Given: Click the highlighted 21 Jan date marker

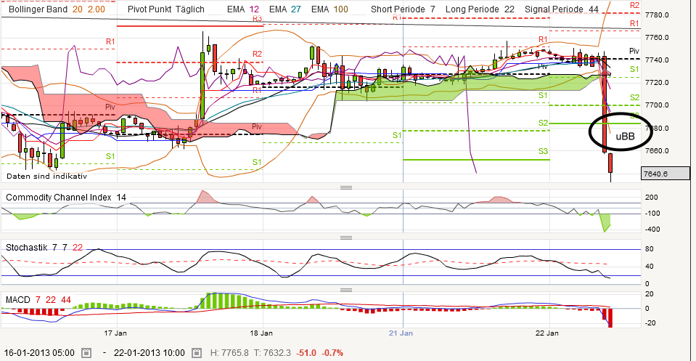Looking at the screenshot, I should (x=401, y=333).
